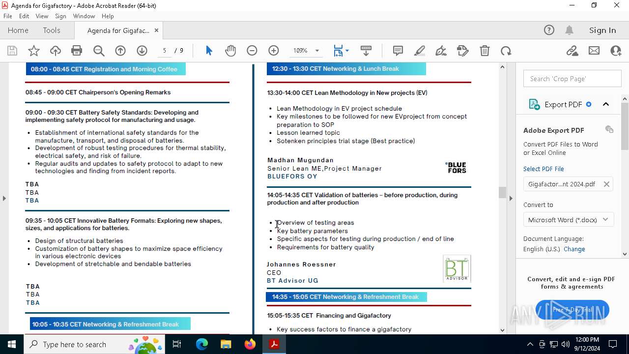Viewport: 629px width, 354px height.
Task: Click the taskbar search box
Action: pos(94,344)
